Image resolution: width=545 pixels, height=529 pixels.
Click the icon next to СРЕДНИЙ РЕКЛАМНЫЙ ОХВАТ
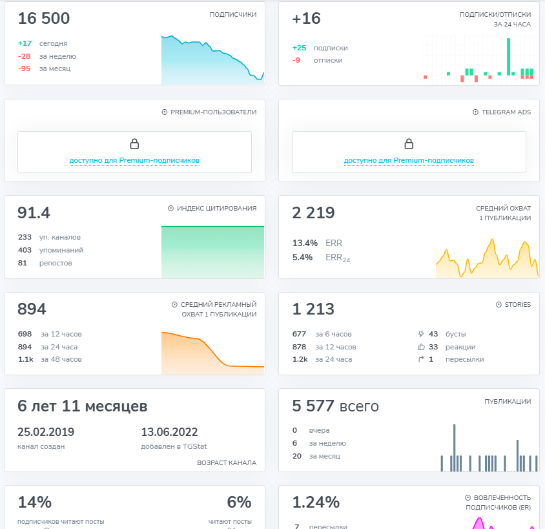point(174,304)
